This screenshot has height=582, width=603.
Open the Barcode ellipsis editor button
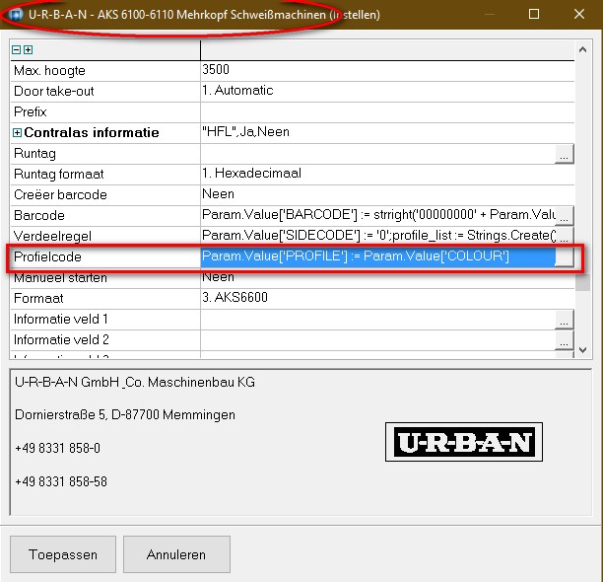tap(565, 216)
